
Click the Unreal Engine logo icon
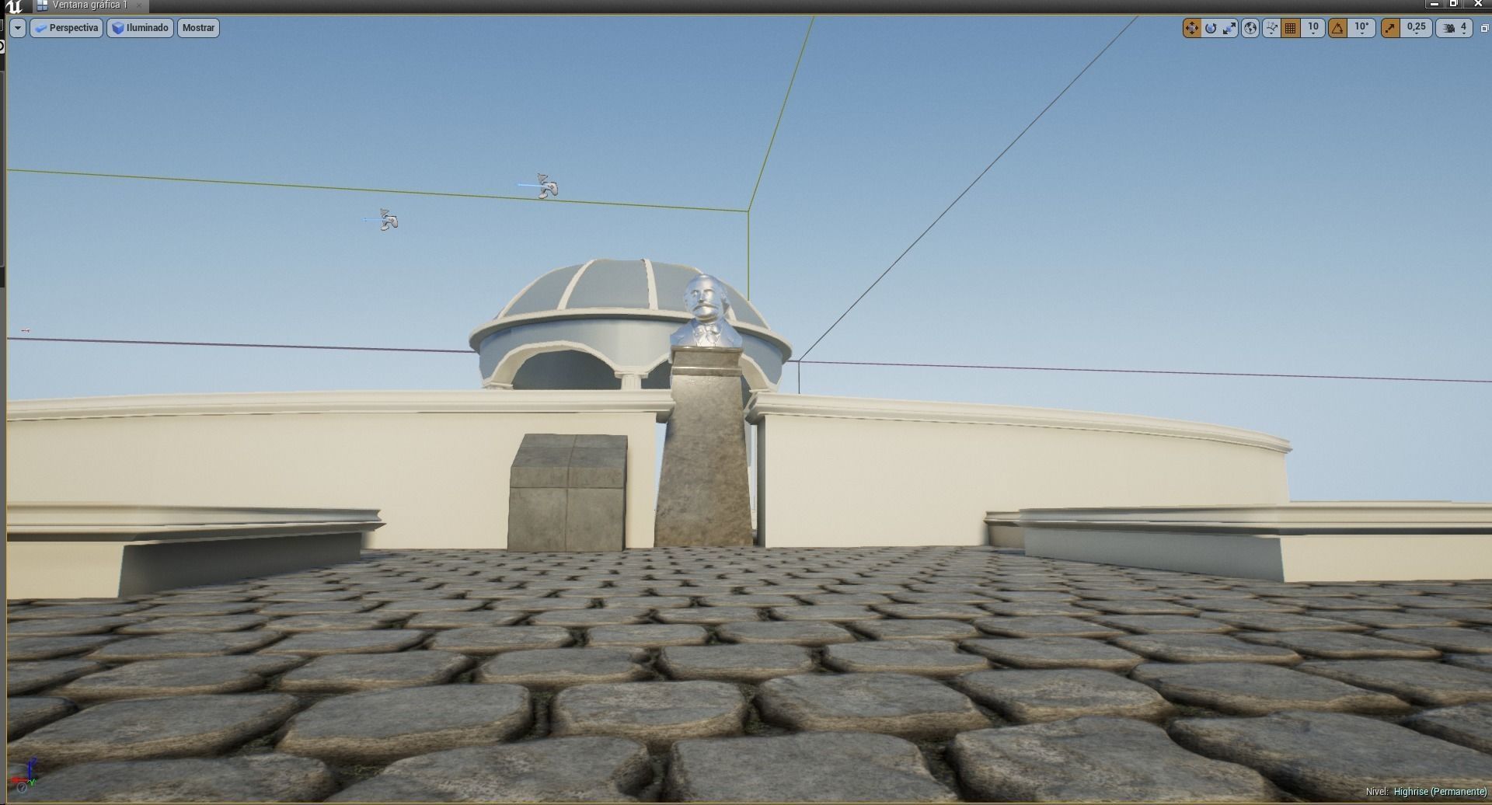tap(13, 6)
